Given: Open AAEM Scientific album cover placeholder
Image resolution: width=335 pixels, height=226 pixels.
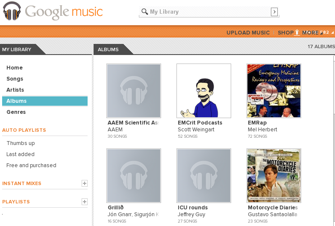Looking at the screenshot, I should tap(134, 91).
